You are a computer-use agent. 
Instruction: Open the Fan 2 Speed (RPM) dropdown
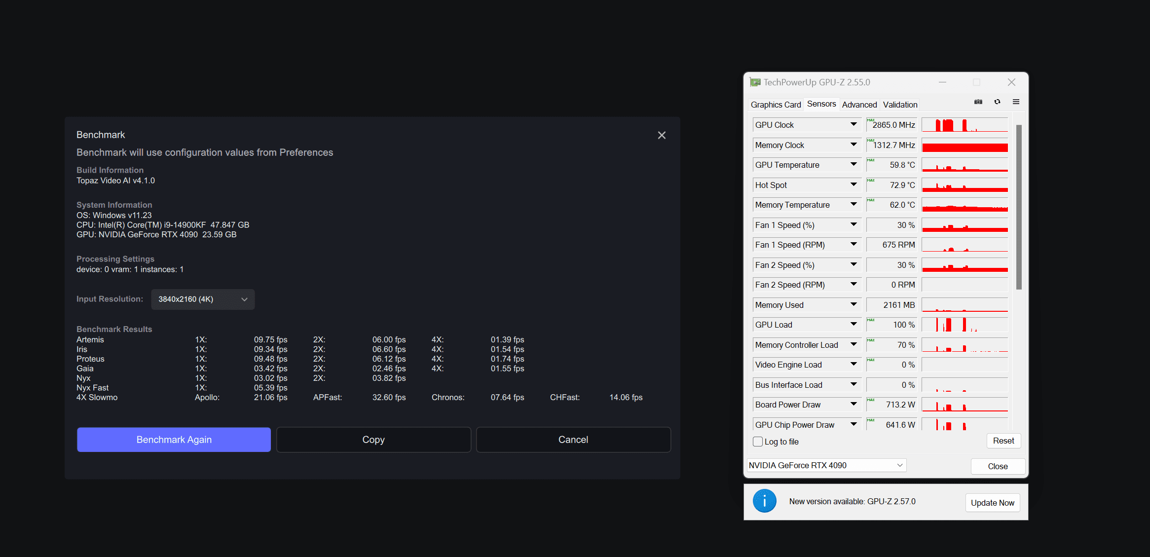[x=853, y=285]
